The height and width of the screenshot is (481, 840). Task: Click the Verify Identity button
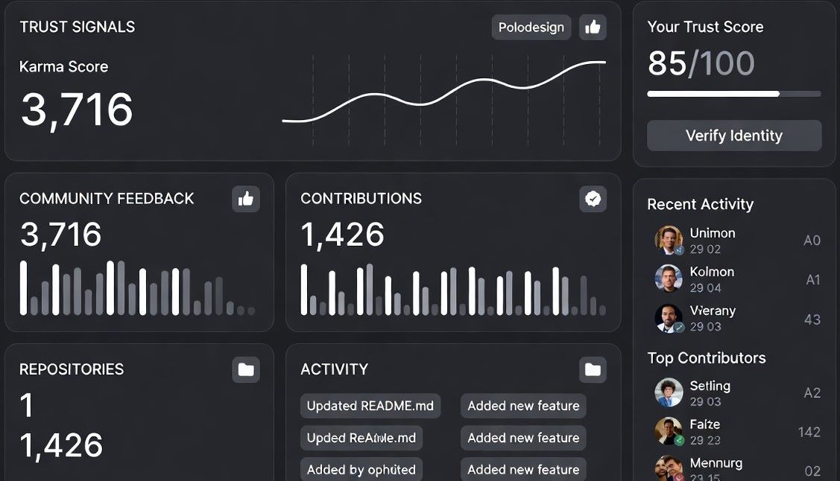tap(733, 136)
